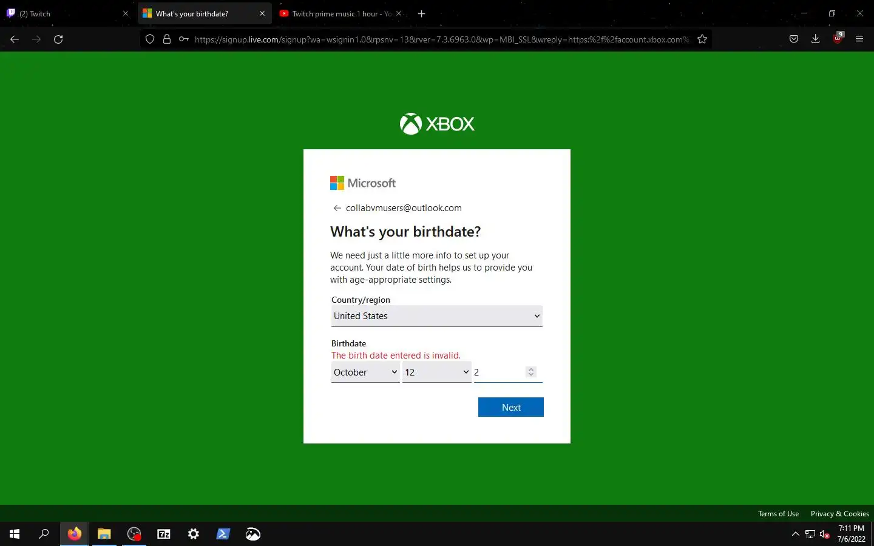Open the Privacy & Cookies link
Viewport: 874px width, 546px height.
839,514
